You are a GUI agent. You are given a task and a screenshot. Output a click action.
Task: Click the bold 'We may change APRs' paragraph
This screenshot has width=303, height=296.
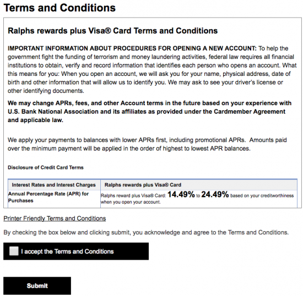(149, 112)
